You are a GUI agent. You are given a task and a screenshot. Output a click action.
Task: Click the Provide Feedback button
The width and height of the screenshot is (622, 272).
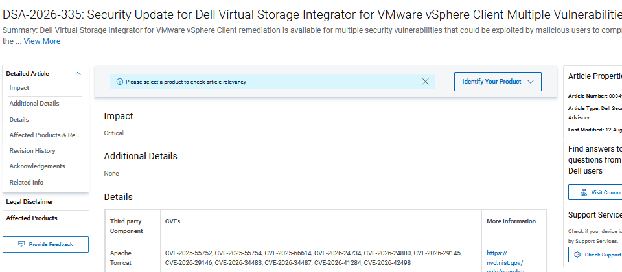(45, 244)
